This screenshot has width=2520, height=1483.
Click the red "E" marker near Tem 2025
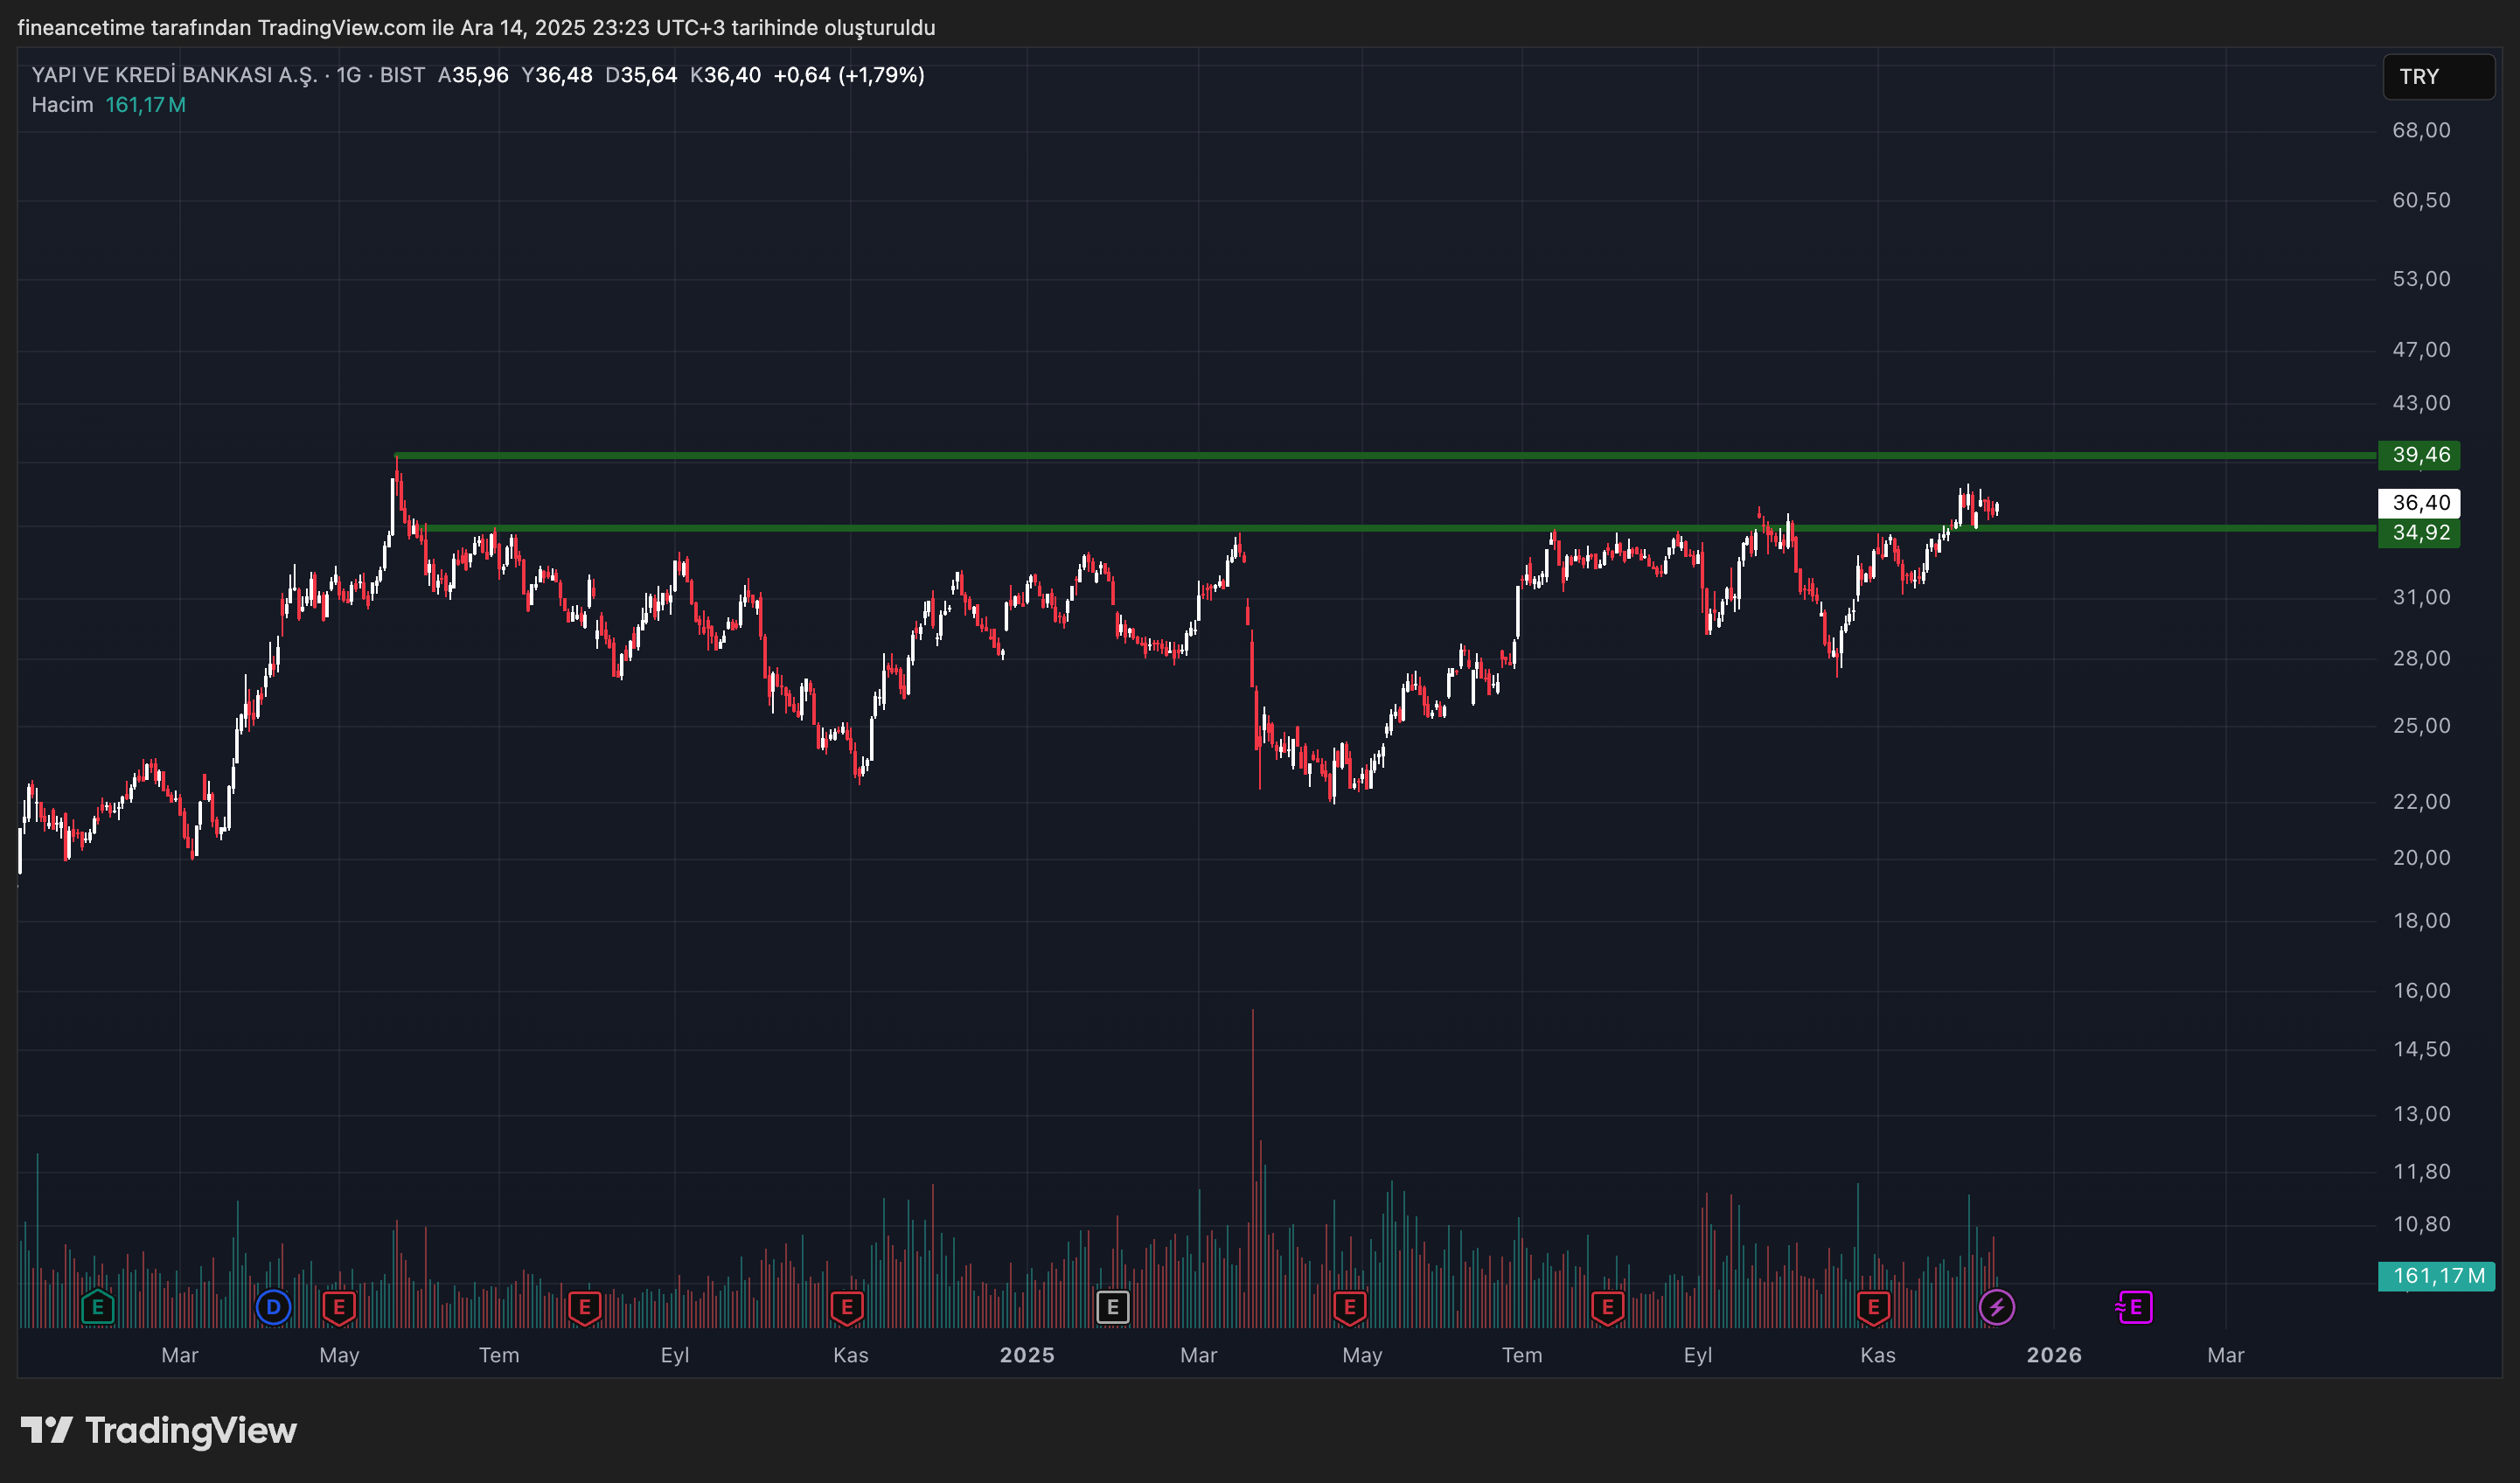(1607, 1306)
